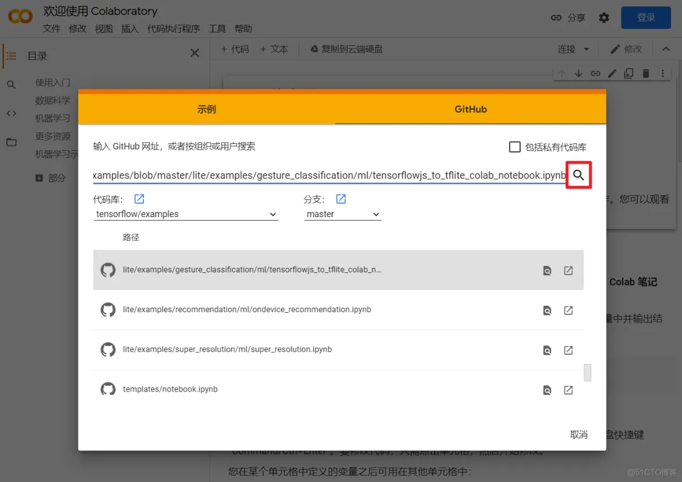Open ondevice_recommendation.ipynb in new tab icon

click(568, 310)
